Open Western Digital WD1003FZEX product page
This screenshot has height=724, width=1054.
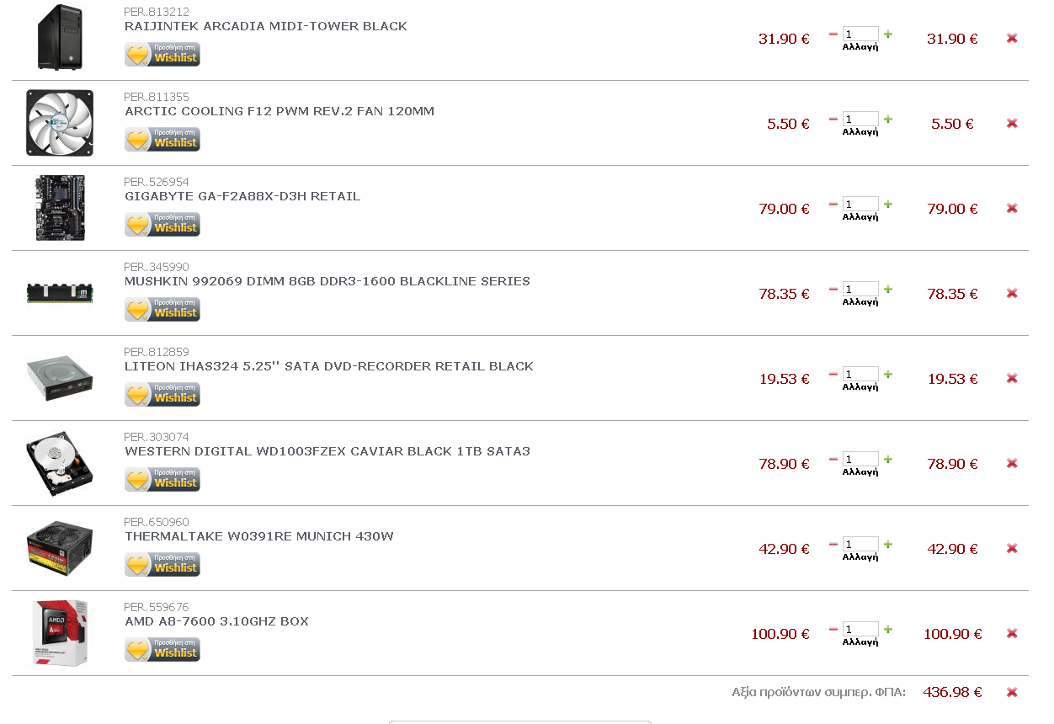(327, 451)
